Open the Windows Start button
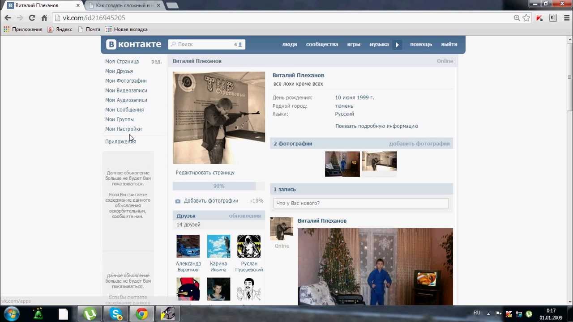 pyautogui.click(x=10, y=314)
